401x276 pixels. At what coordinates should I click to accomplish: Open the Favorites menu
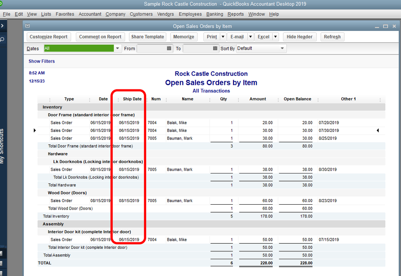tap(65, 14)
